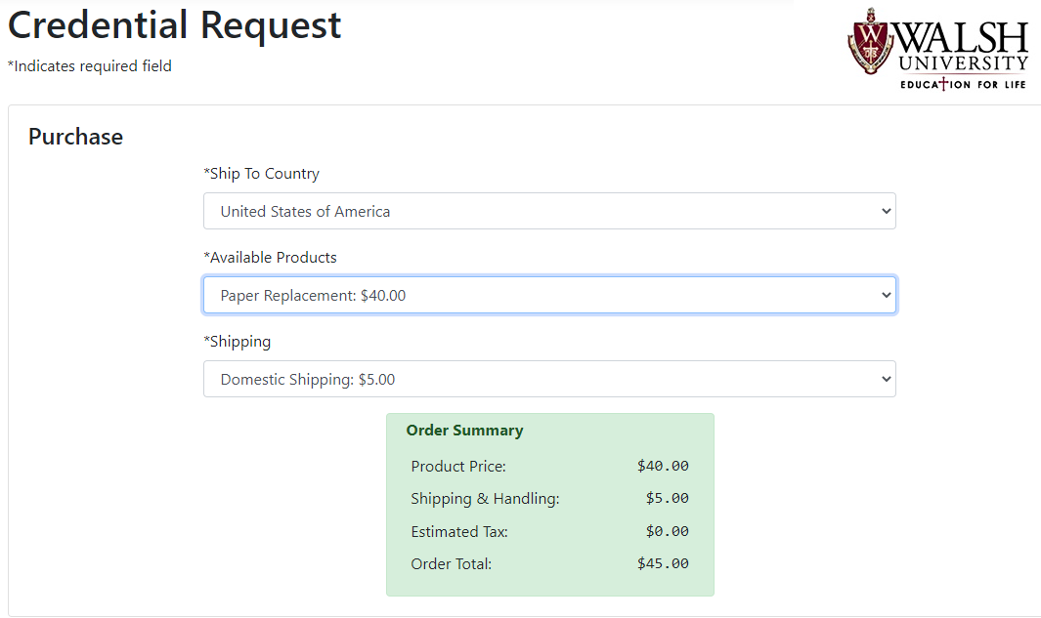The width and height of the screenshot is (1041, 618).
Task: Click the *Available Products field label
Action: tap(270, 258)
